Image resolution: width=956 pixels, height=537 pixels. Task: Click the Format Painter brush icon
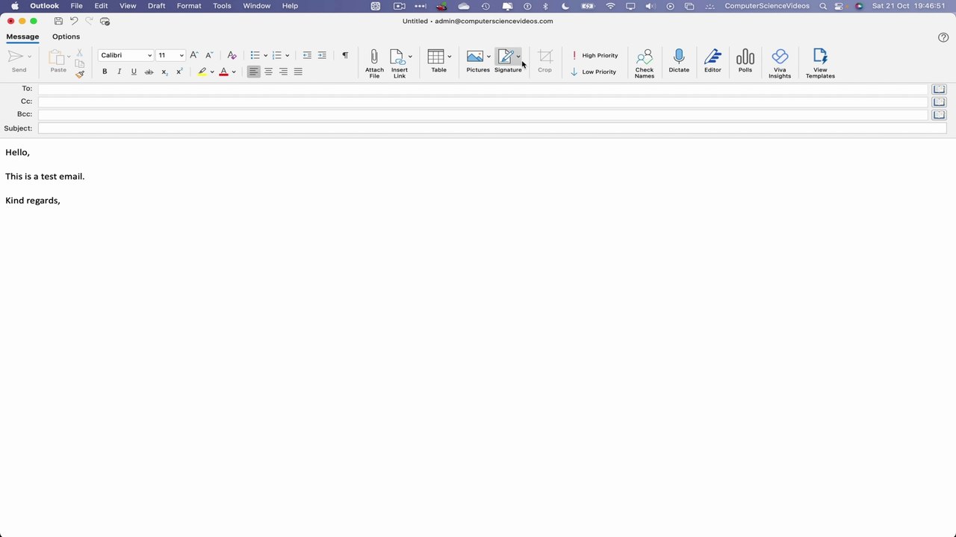point(80,74)
